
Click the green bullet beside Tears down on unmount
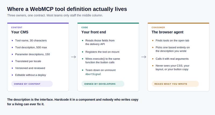[x=83, y=70]
